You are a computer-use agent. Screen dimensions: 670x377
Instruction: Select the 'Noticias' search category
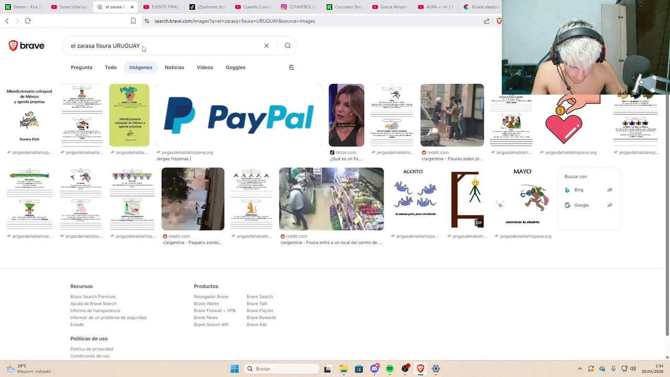pos(174,68)
